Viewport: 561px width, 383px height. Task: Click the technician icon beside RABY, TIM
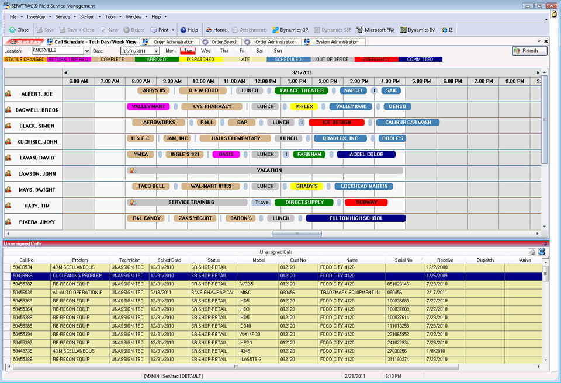[8, 206]
